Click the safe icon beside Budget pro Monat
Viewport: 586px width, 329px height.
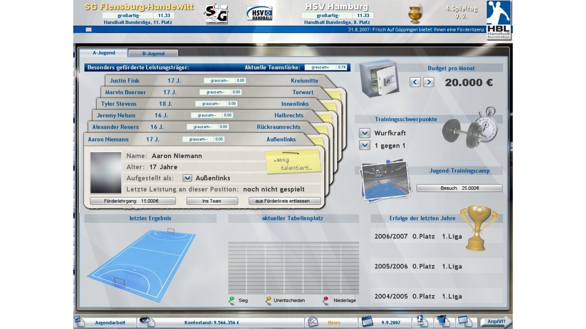(379, 78)
